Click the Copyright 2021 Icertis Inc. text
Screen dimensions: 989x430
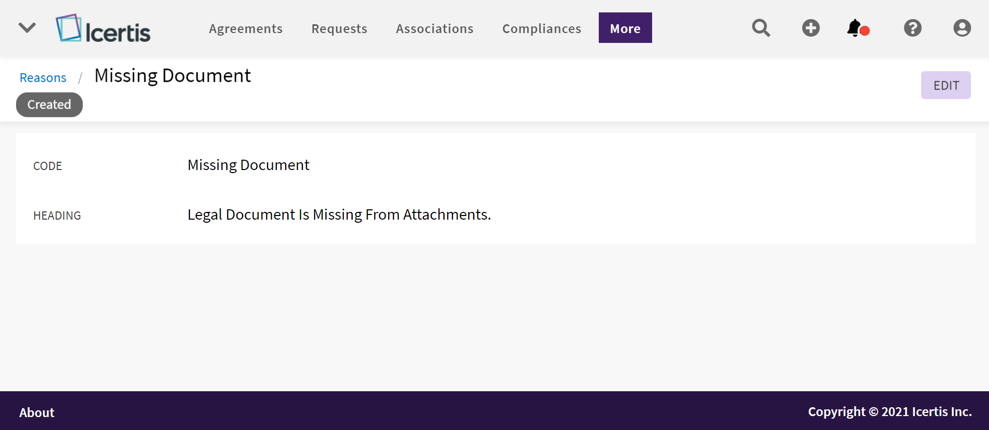pos(890,411)
